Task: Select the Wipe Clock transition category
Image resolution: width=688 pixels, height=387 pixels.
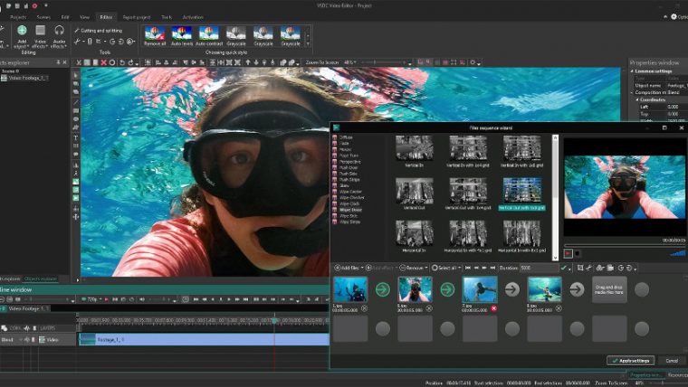Action: (349, 203)
